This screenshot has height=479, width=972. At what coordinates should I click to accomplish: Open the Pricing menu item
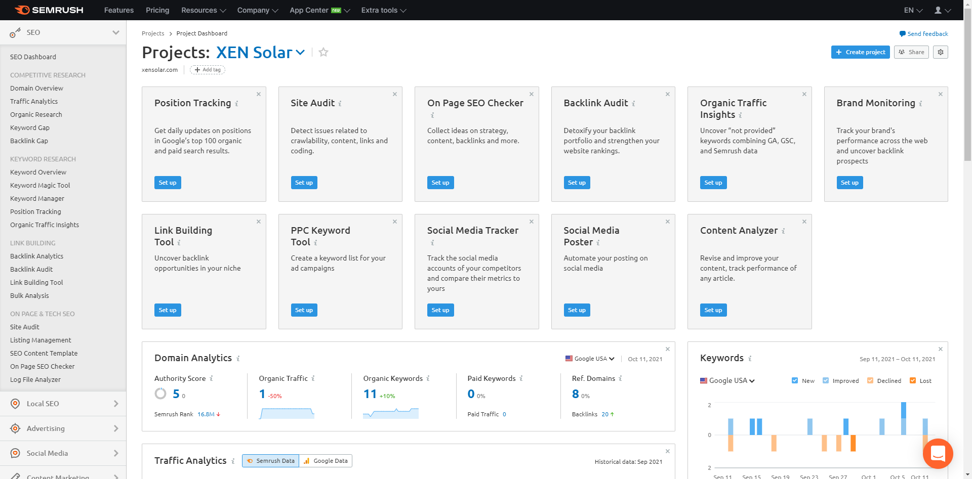(x=157, y=10)
